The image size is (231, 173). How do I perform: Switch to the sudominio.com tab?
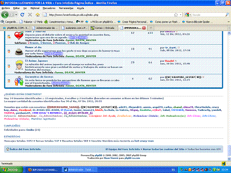(x=74, y=28)
